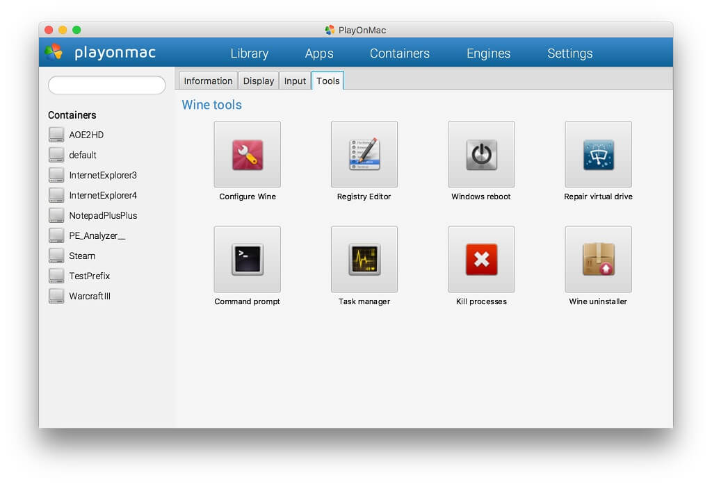
Task: Select the WarcraftIII container name
Action: [x=90, y=296]
